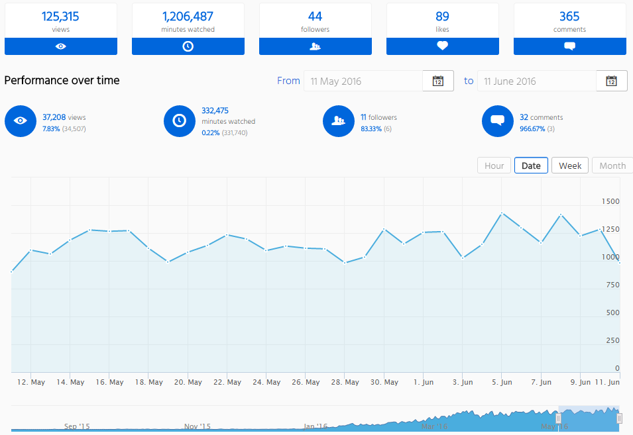Click the heart icon under 89 likes
The height and width of the screenshot is (435, 633).
tap(443, 46)
